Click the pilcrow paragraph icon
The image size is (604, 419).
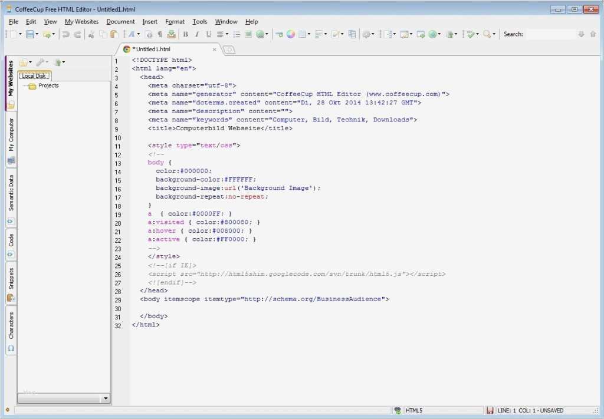tap(160, 35)
